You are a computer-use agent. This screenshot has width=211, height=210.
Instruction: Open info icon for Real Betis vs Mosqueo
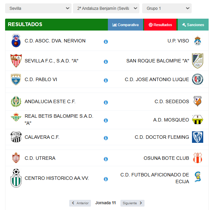[106, 120]
